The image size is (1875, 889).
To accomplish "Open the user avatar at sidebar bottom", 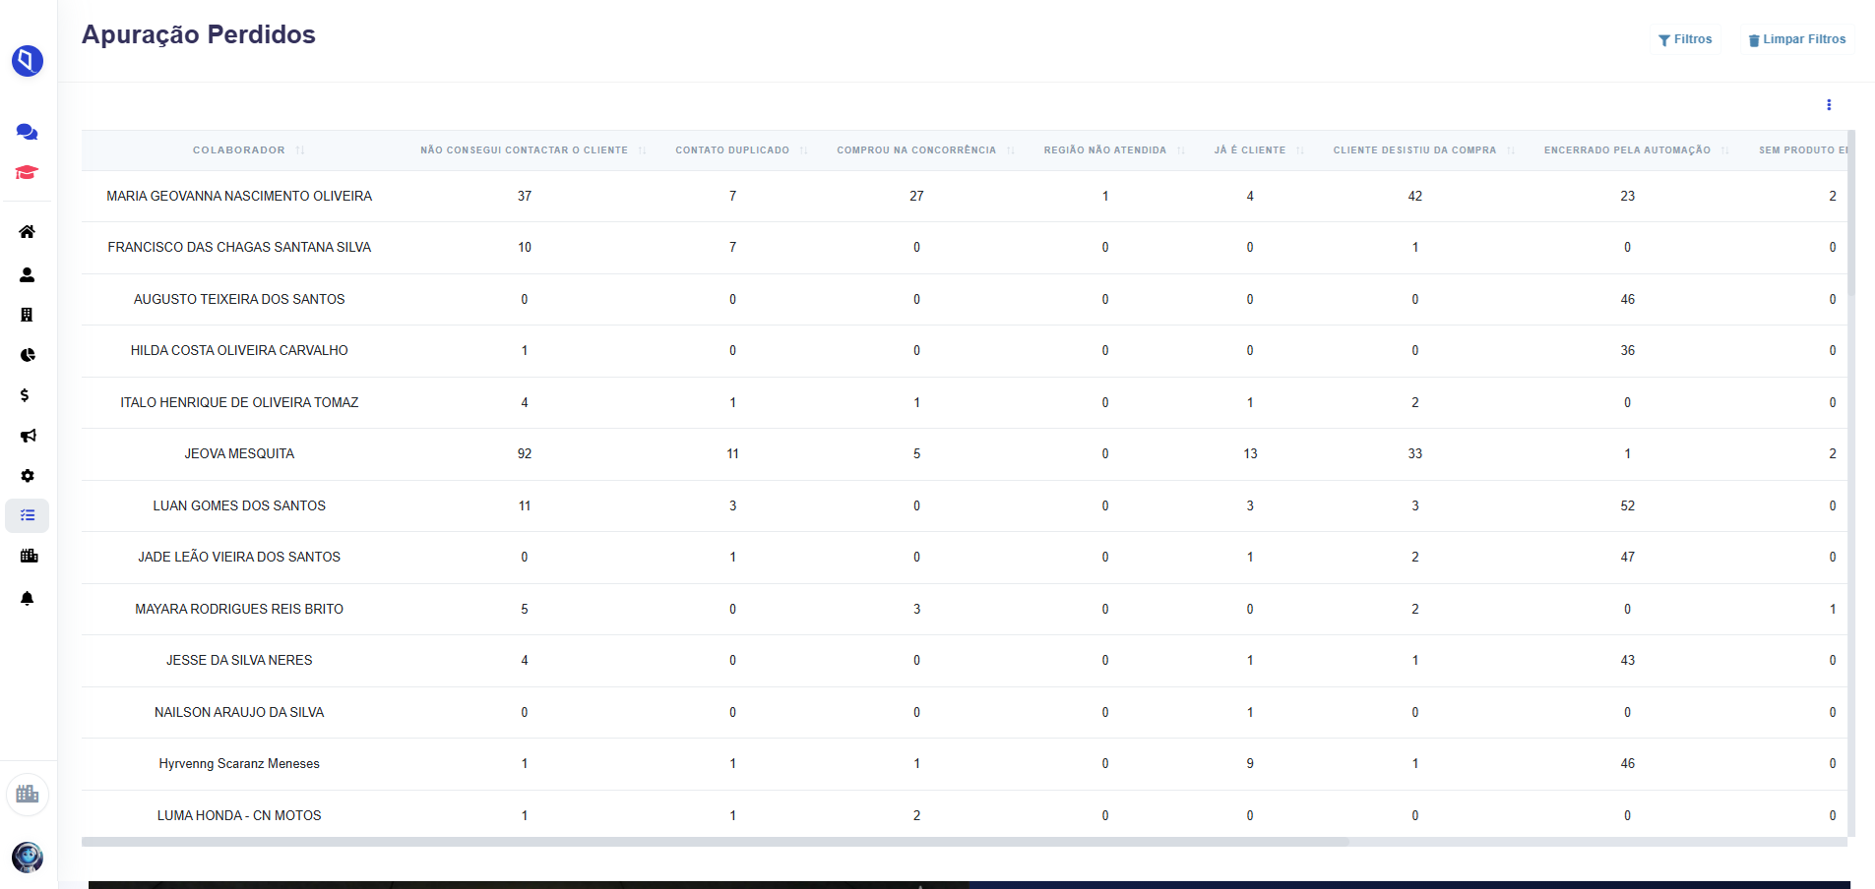I will [x=28, y=858].
